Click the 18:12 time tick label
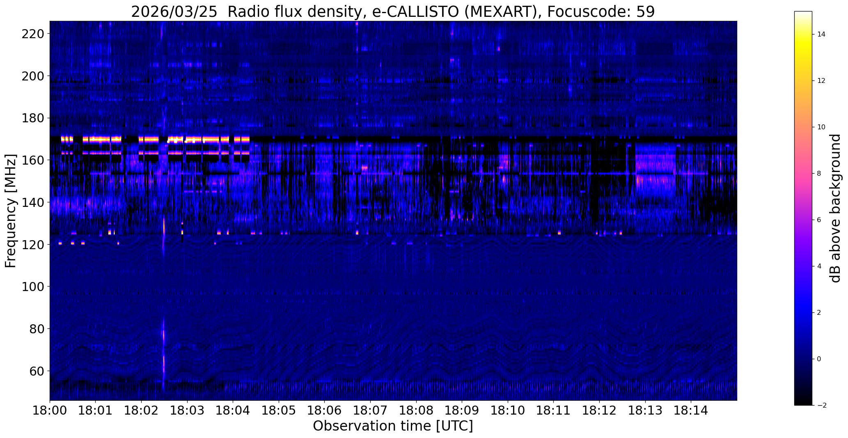 point(599,411)
